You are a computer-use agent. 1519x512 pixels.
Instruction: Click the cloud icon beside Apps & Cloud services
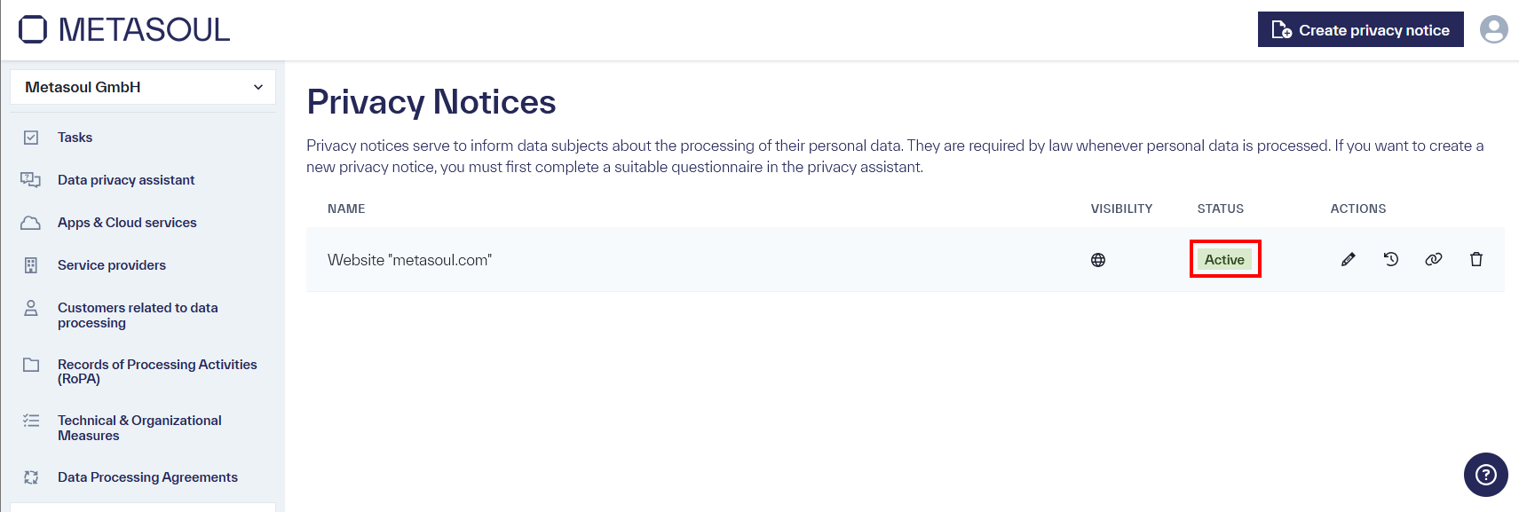tap(30, 222)
